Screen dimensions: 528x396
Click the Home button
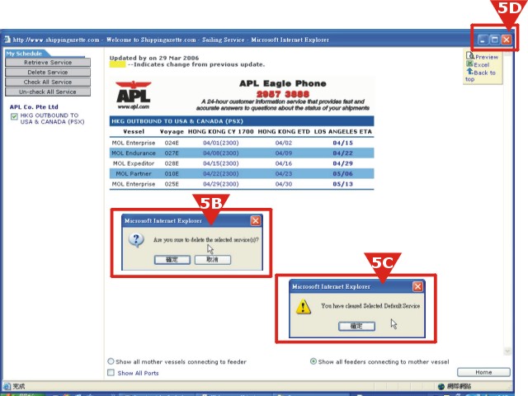(483, 372)
